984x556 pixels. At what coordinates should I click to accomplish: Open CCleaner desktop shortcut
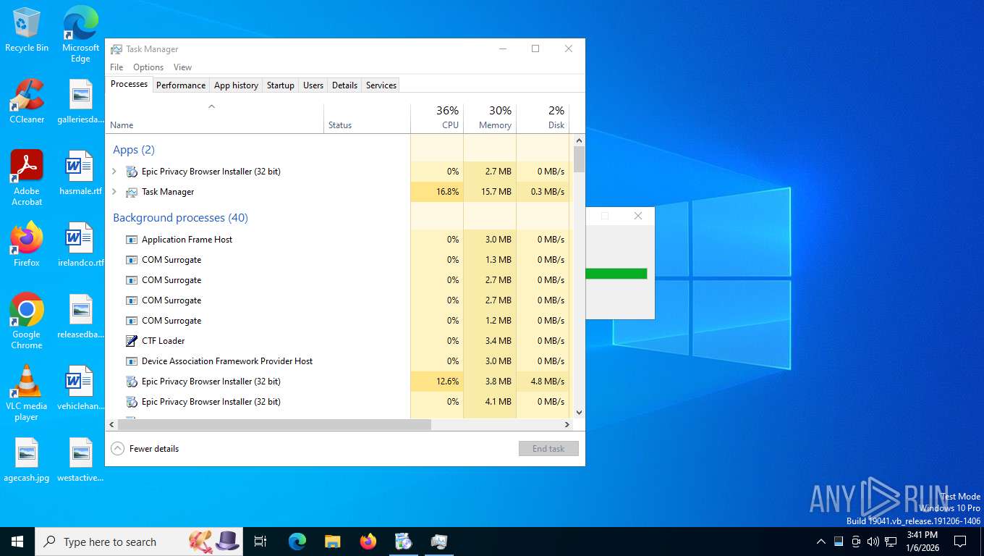point(27,101)
